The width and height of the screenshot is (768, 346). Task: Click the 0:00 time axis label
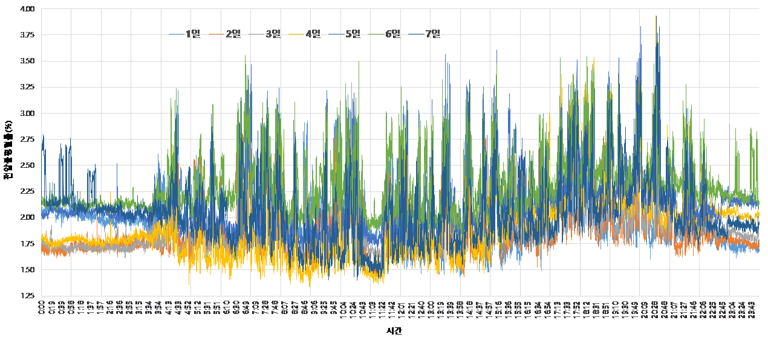pos(41,309)
